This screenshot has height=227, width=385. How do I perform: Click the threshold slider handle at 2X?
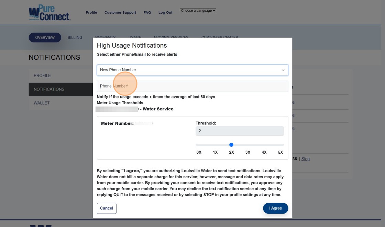click(x=231, y=145)
